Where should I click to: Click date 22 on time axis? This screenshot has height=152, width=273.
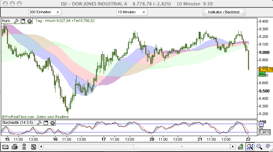point(248,139)
